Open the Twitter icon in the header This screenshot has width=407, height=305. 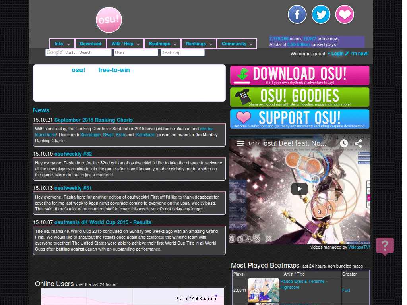pyautogui.click(x=321, y=14)
